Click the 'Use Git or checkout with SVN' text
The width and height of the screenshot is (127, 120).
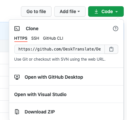tap(60, 59)
